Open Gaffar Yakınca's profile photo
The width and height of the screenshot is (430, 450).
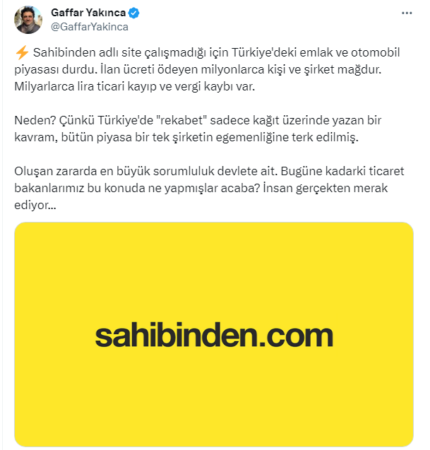(28, 20)
